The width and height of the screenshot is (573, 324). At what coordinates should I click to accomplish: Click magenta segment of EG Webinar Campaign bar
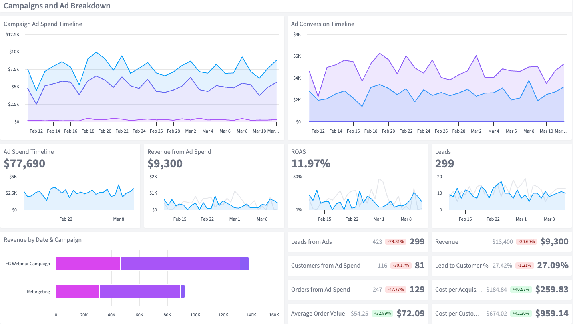point(88,264)
